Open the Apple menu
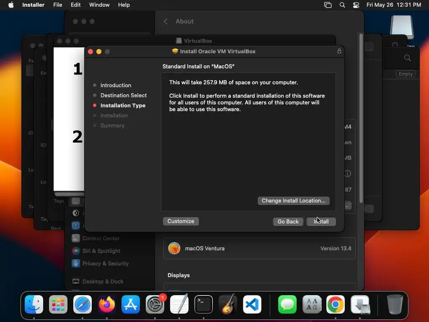This screenshot has height=322, width=429. point(11,5)
